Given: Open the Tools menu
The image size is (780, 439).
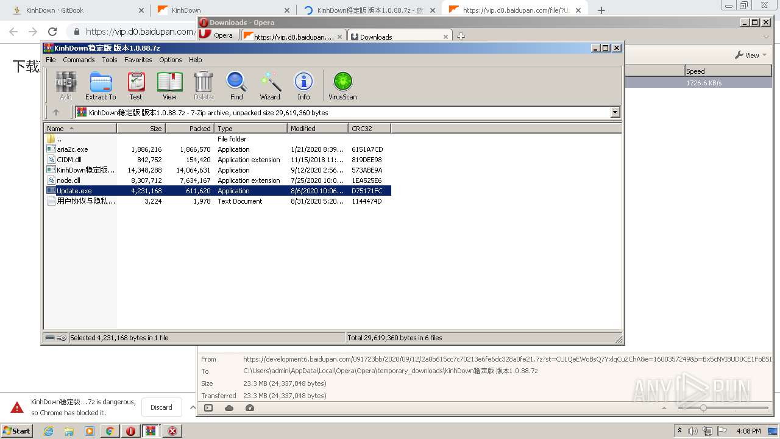Looking at the screenshot, I should [x=110, y=60].
